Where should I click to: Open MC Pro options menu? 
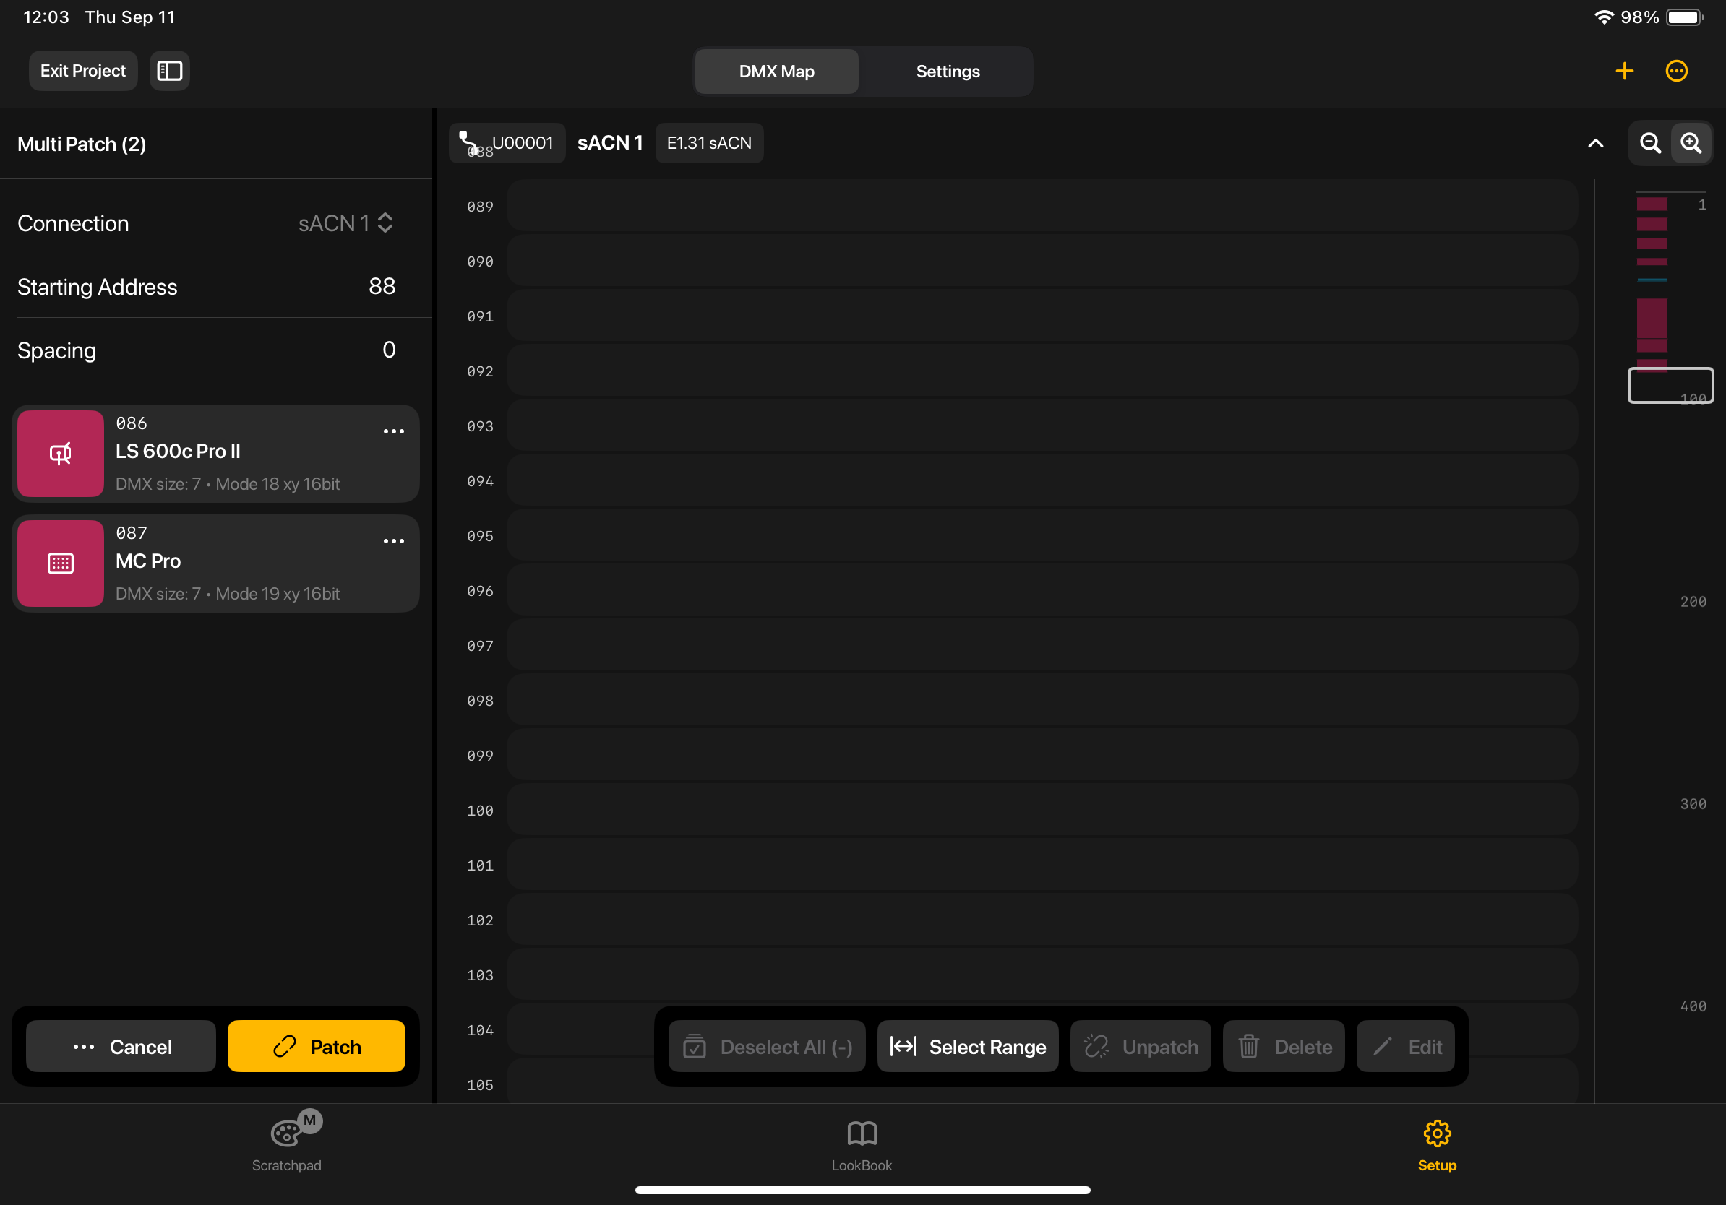click(x=393, y=541)
